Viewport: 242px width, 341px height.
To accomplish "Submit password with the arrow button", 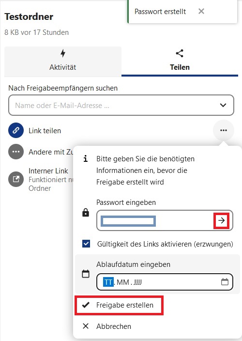I will (221, 220).
